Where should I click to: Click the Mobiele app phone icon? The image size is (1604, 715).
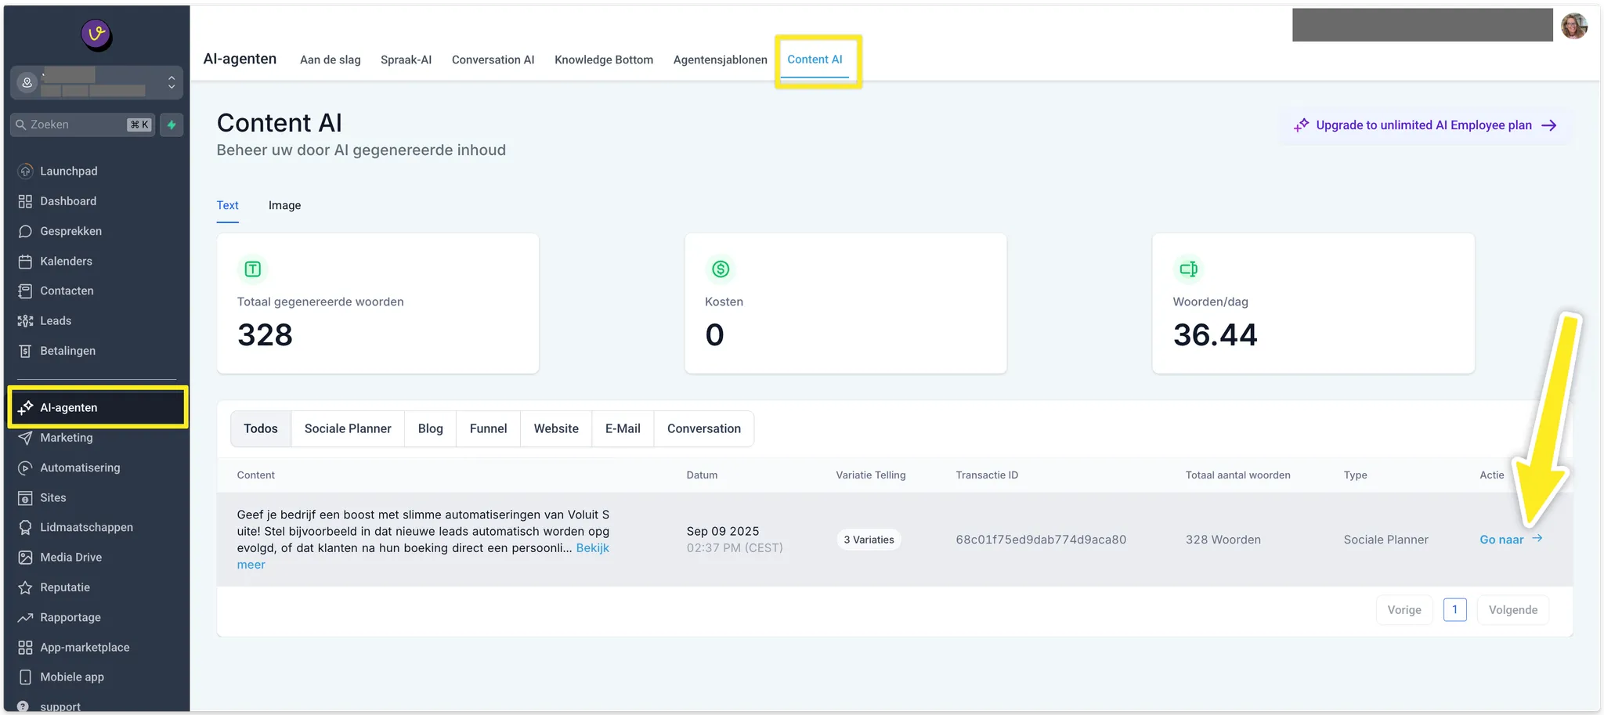(x=25, y=677)
